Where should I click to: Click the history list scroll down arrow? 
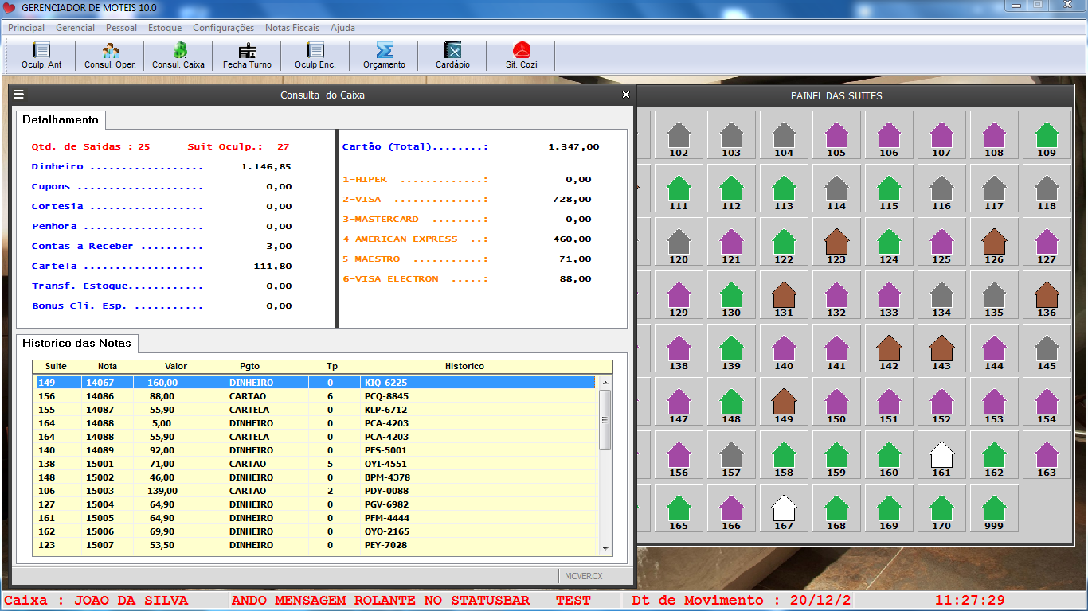pos(605,548)
